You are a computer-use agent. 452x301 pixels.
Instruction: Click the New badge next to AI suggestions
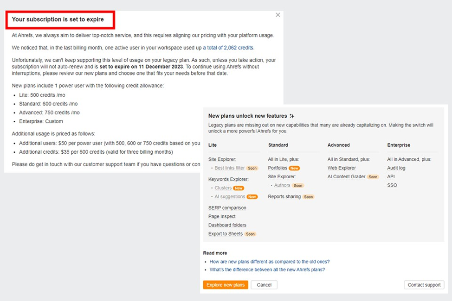click(252, 197)
